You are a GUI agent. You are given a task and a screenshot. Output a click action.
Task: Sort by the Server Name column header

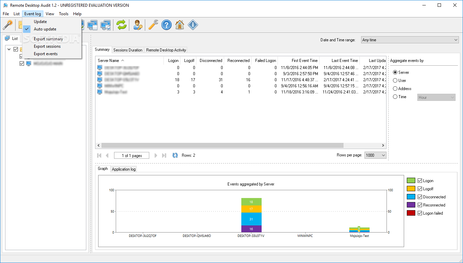pos(108,60)
